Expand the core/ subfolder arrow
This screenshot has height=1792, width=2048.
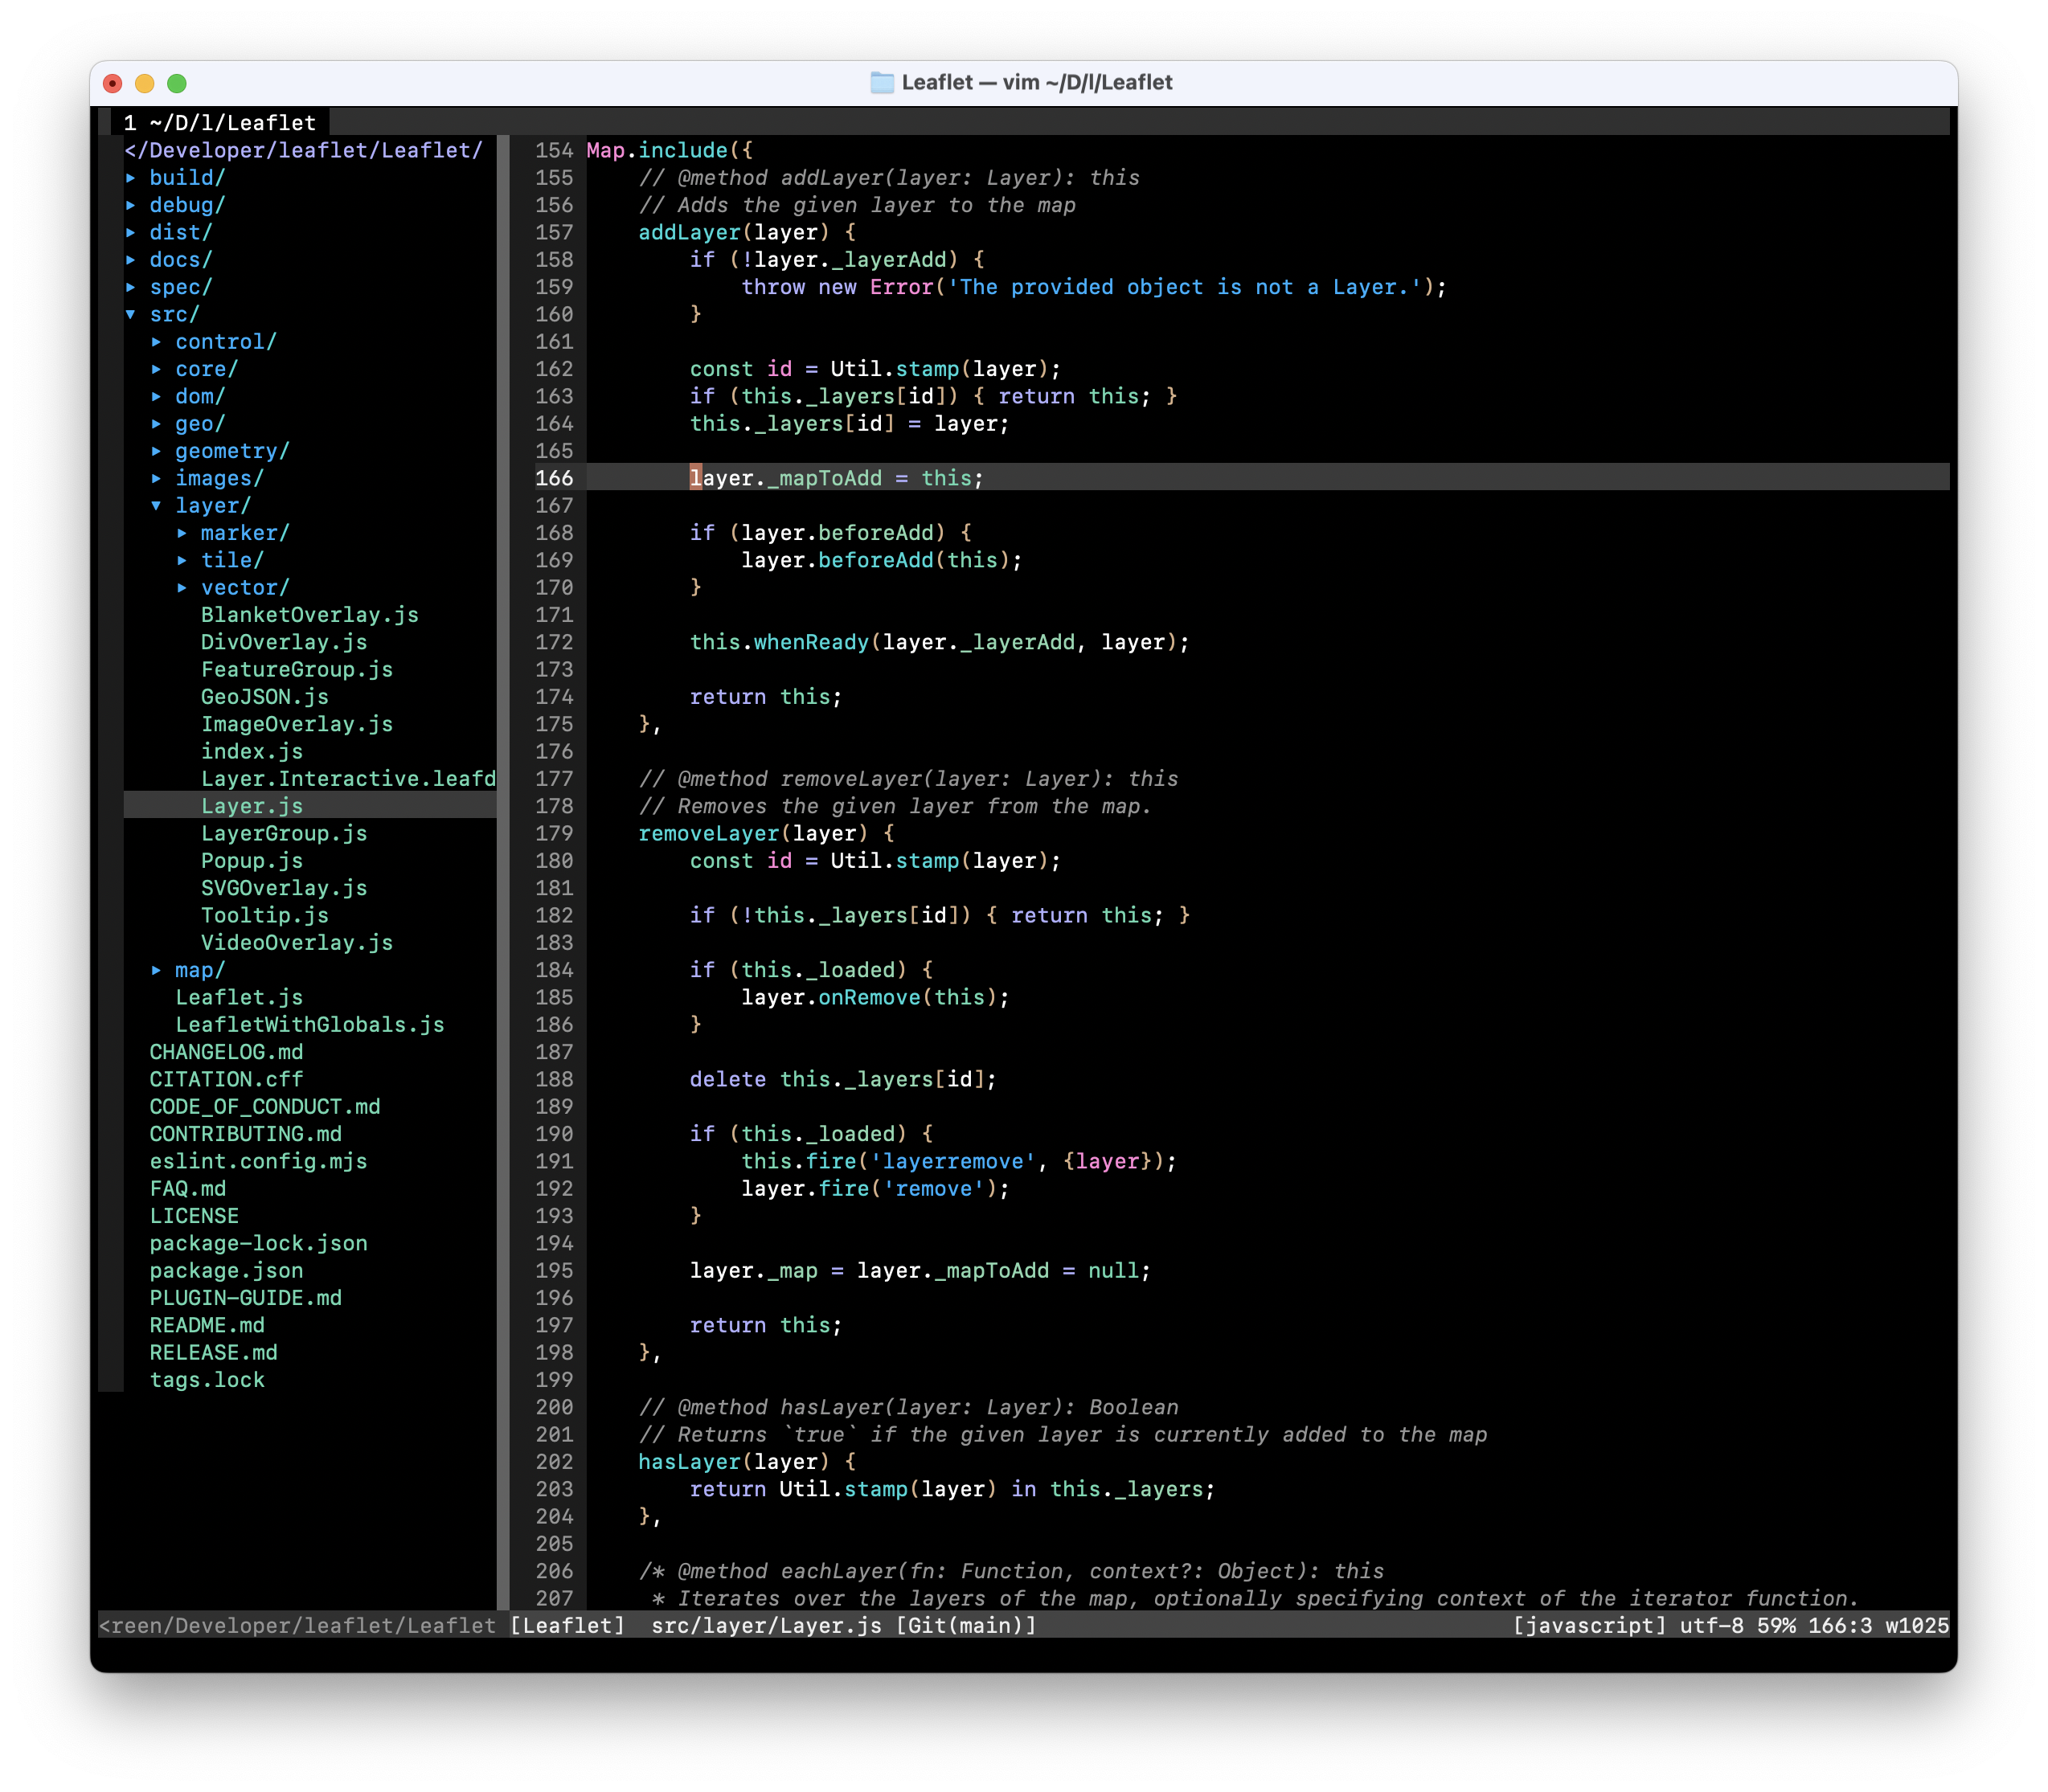coord(157,369)
